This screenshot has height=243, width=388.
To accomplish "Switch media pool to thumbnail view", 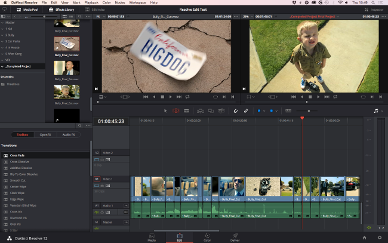I will (64, 17).
